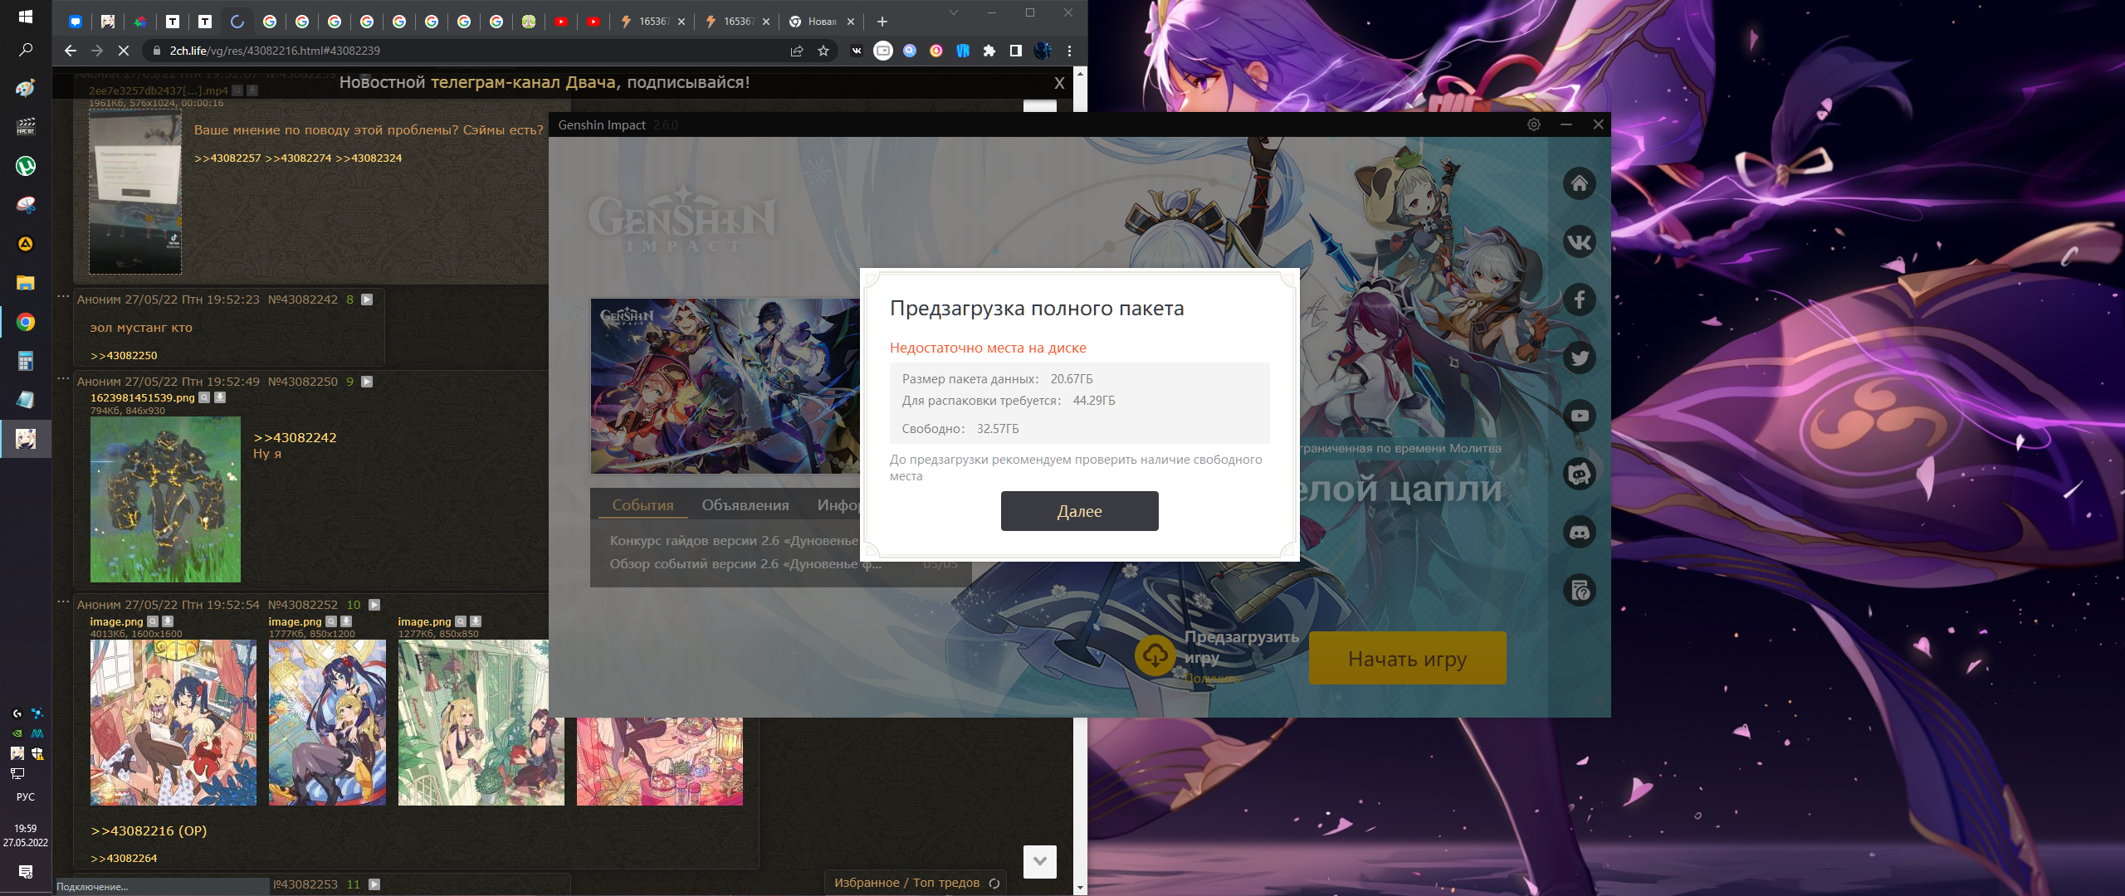Open uTorrent from the taskbar
2125x896 pixels.
click(x=26, y=166)
